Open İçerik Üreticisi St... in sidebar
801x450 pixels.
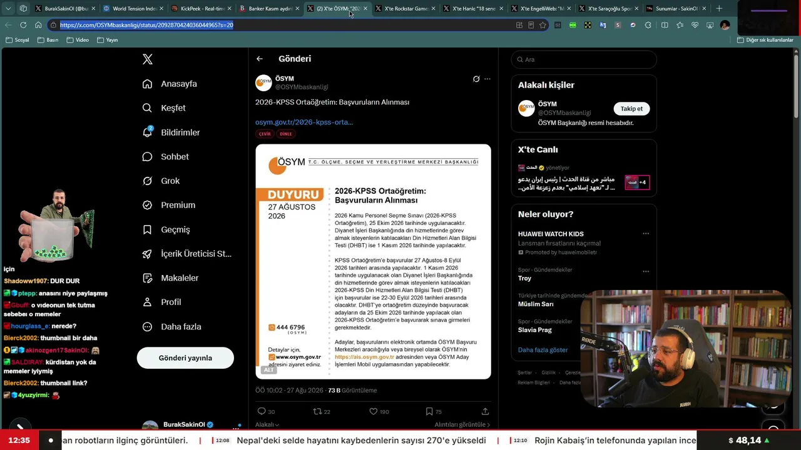tap(187, 254)
